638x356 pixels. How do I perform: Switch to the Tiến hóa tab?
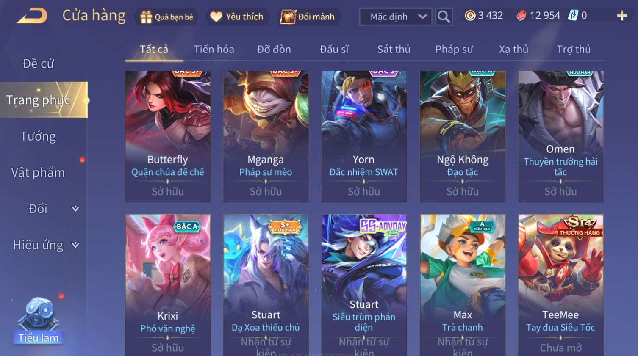coord(214,50)
